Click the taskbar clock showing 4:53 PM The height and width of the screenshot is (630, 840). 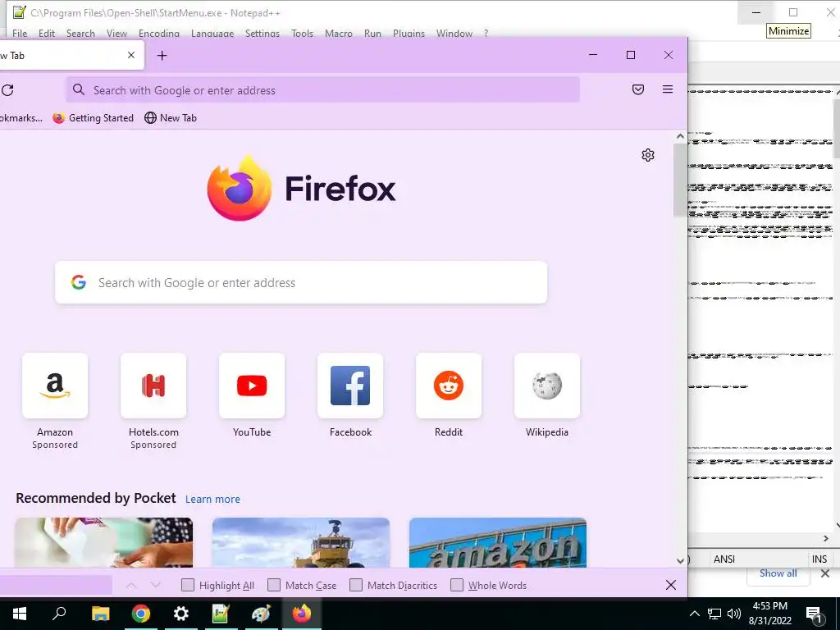(x=769, y=614)
